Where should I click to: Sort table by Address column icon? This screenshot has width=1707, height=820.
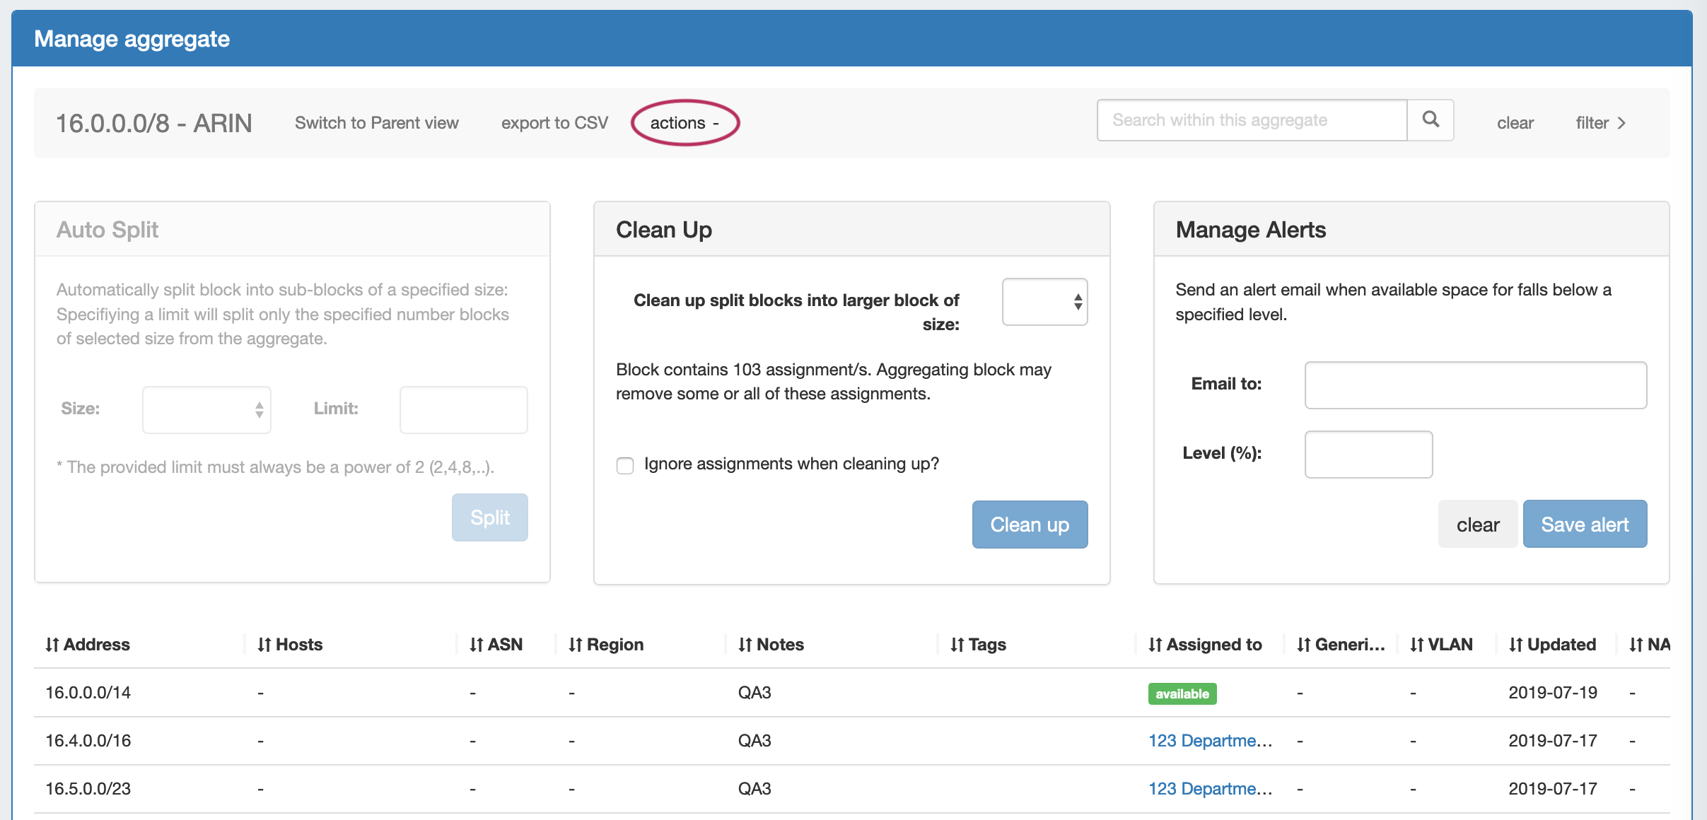(x=52, y=645)
